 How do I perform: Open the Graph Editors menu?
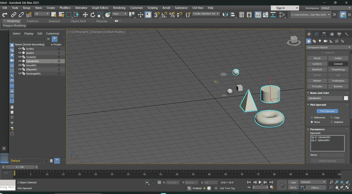(100, 8)
